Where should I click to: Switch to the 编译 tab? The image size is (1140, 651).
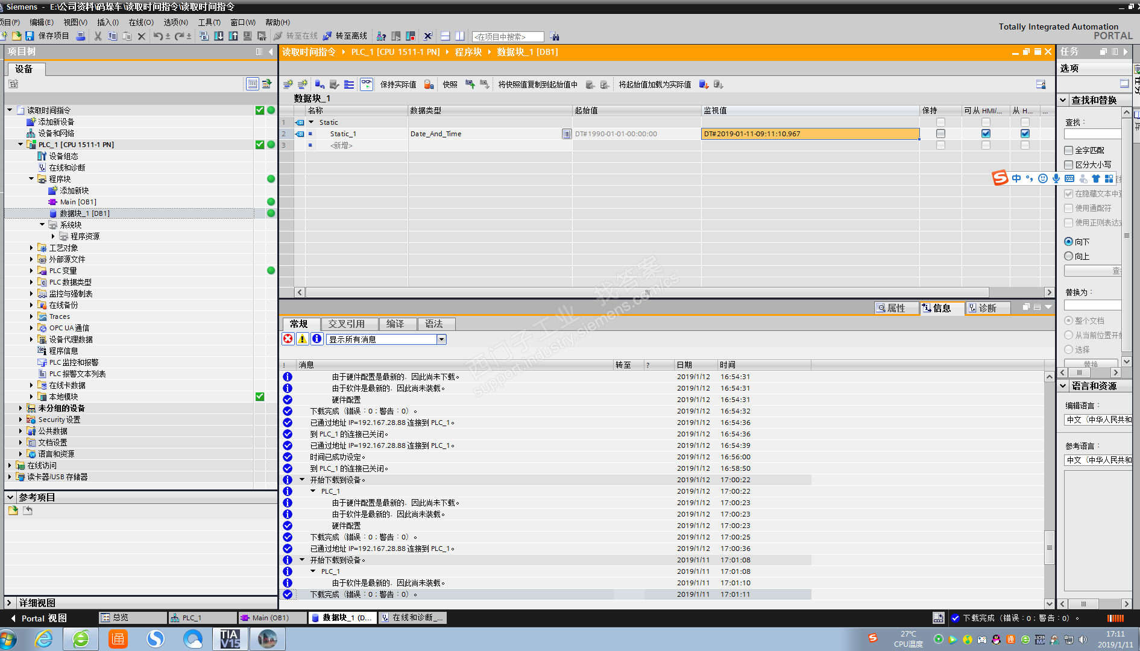coord(398,324)
